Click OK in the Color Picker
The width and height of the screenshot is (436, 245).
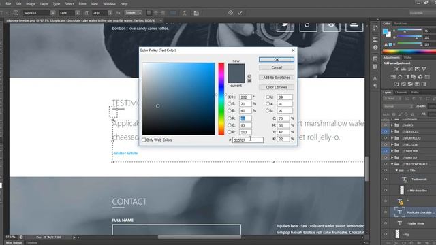(x=277, y=59)
